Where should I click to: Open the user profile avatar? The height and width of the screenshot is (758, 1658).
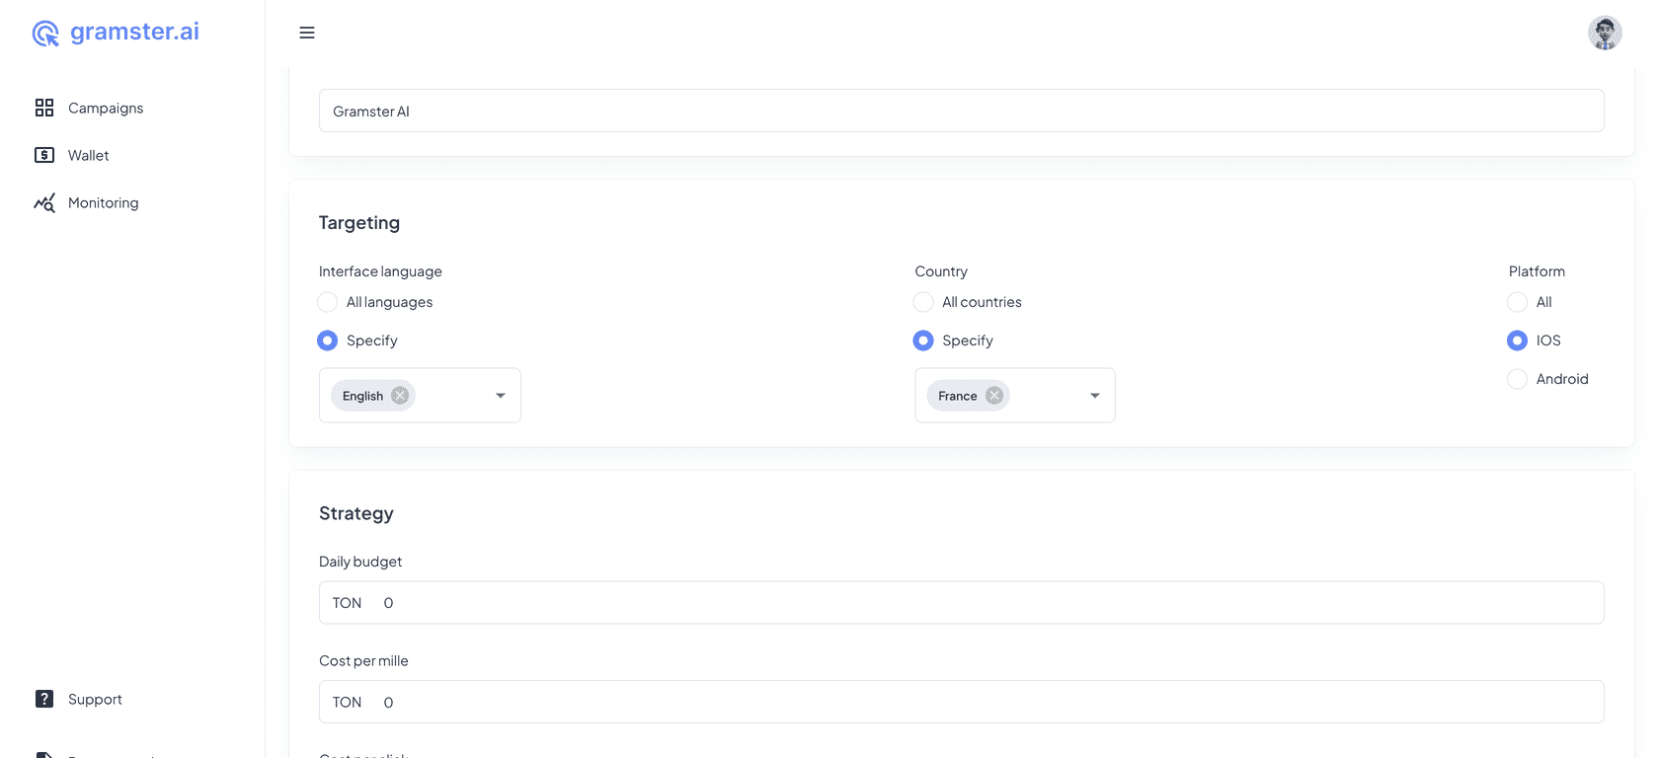pos(1604,33)
